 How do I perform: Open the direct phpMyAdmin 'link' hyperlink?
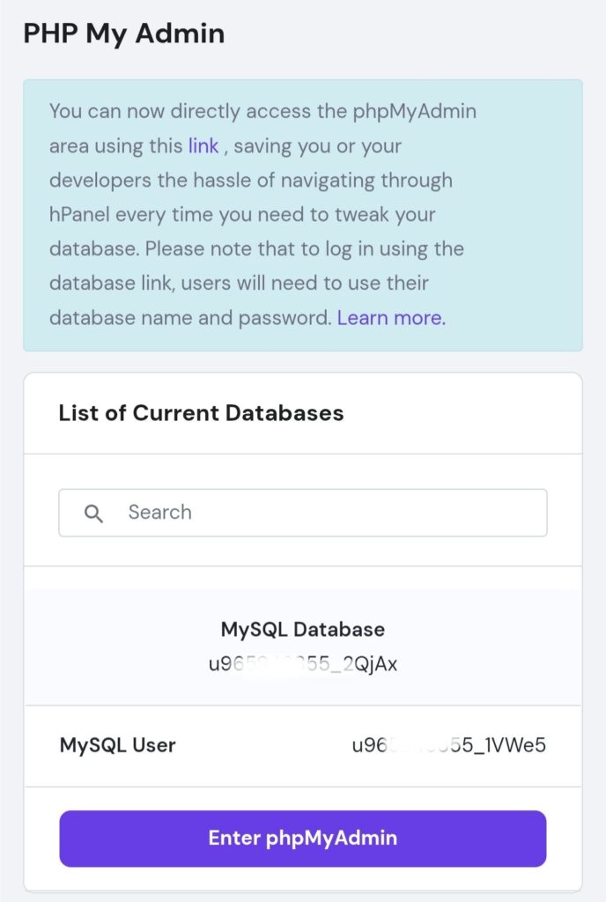pyautogui.click(x=203, y=145)
